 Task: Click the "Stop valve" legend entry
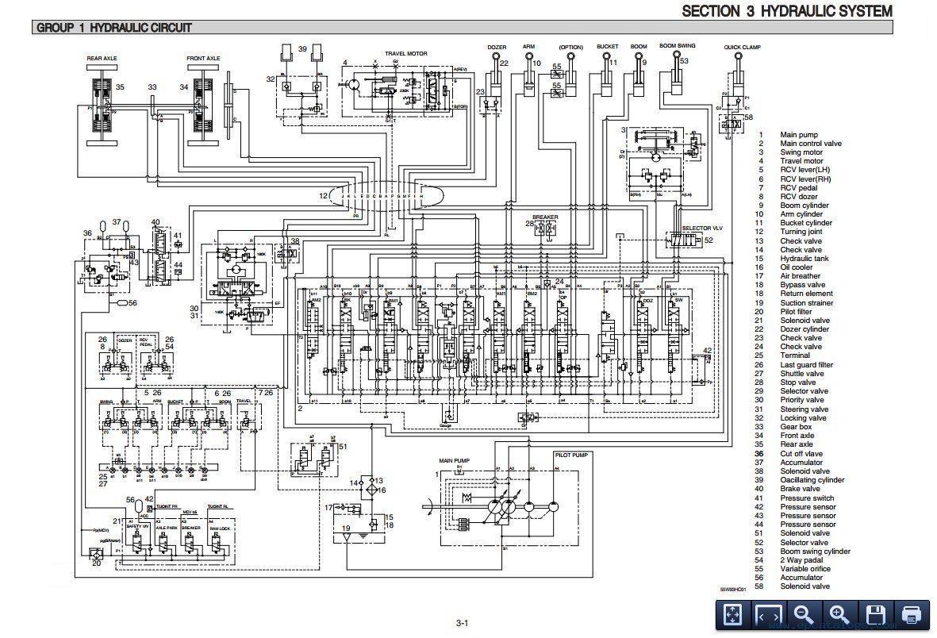798,382
